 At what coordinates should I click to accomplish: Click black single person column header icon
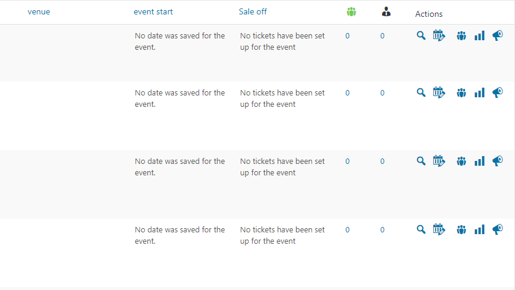click(386, 11)
